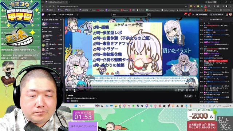Open the tab search dropdown arrow in browser

point(43,2)
